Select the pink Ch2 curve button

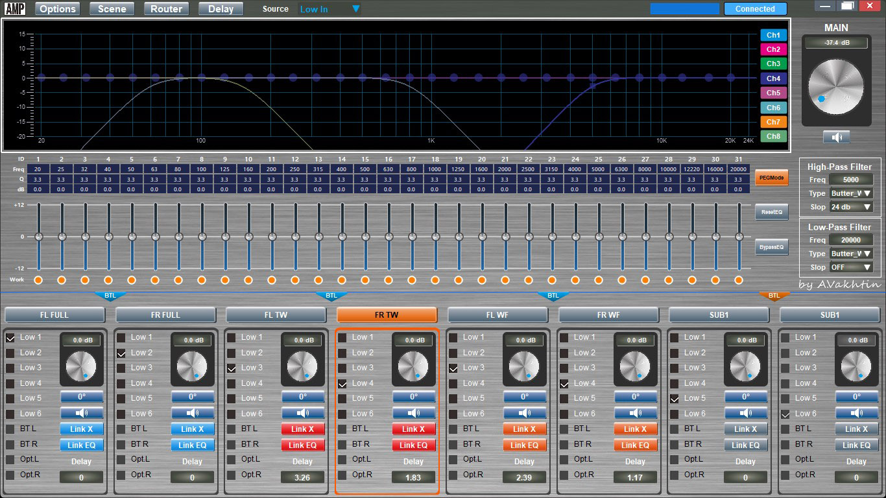click(773, 49)
